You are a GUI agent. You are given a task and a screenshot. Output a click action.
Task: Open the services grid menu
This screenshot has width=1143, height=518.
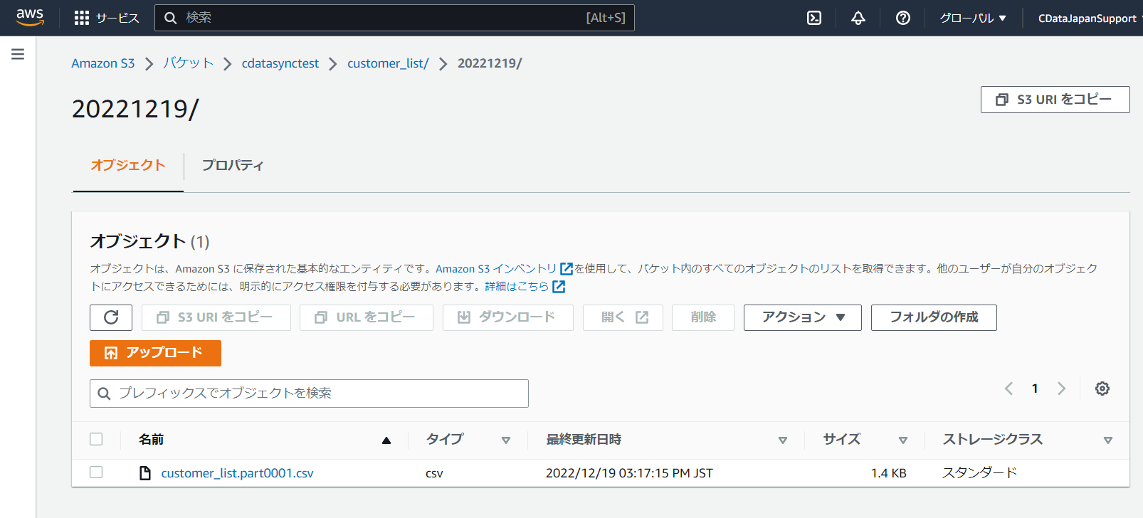pos(82,18)
